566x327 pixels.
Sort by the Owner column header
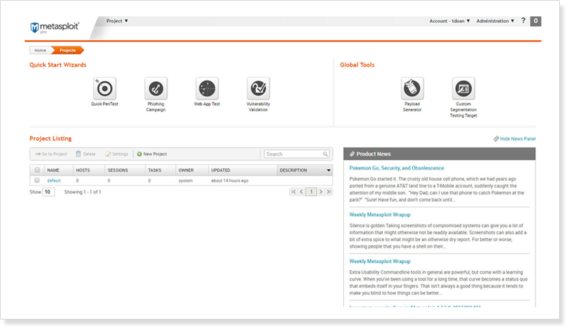pyautogui.click(x=186, y=170)
